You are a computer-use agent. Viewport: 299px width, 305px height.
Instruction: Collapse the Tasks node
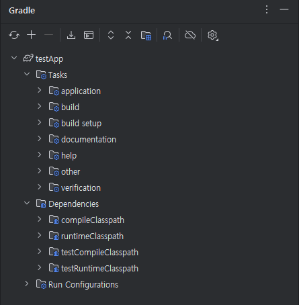[x=27, y=74]
